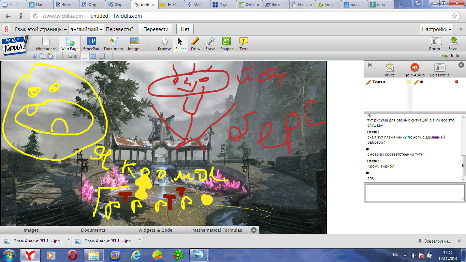Decline translation with 'Нет'

[x=185, y=29]
